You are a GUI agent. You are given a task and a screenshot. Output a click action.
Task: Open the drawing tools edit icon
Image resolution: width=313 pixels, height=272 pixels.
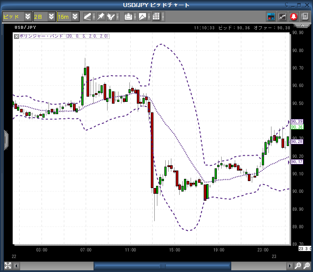coord(111,17)
